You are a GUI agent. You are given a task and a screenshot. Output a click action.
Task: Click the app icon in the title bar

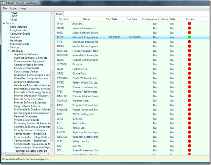pos(2,3)
